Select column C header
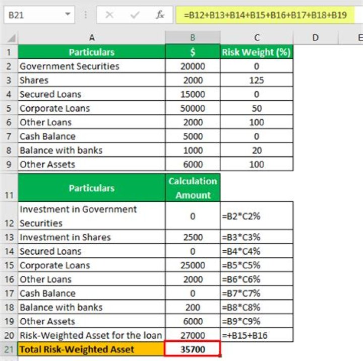Image resolution: width=363 pixels, height=361 pixels. (257, 37)
